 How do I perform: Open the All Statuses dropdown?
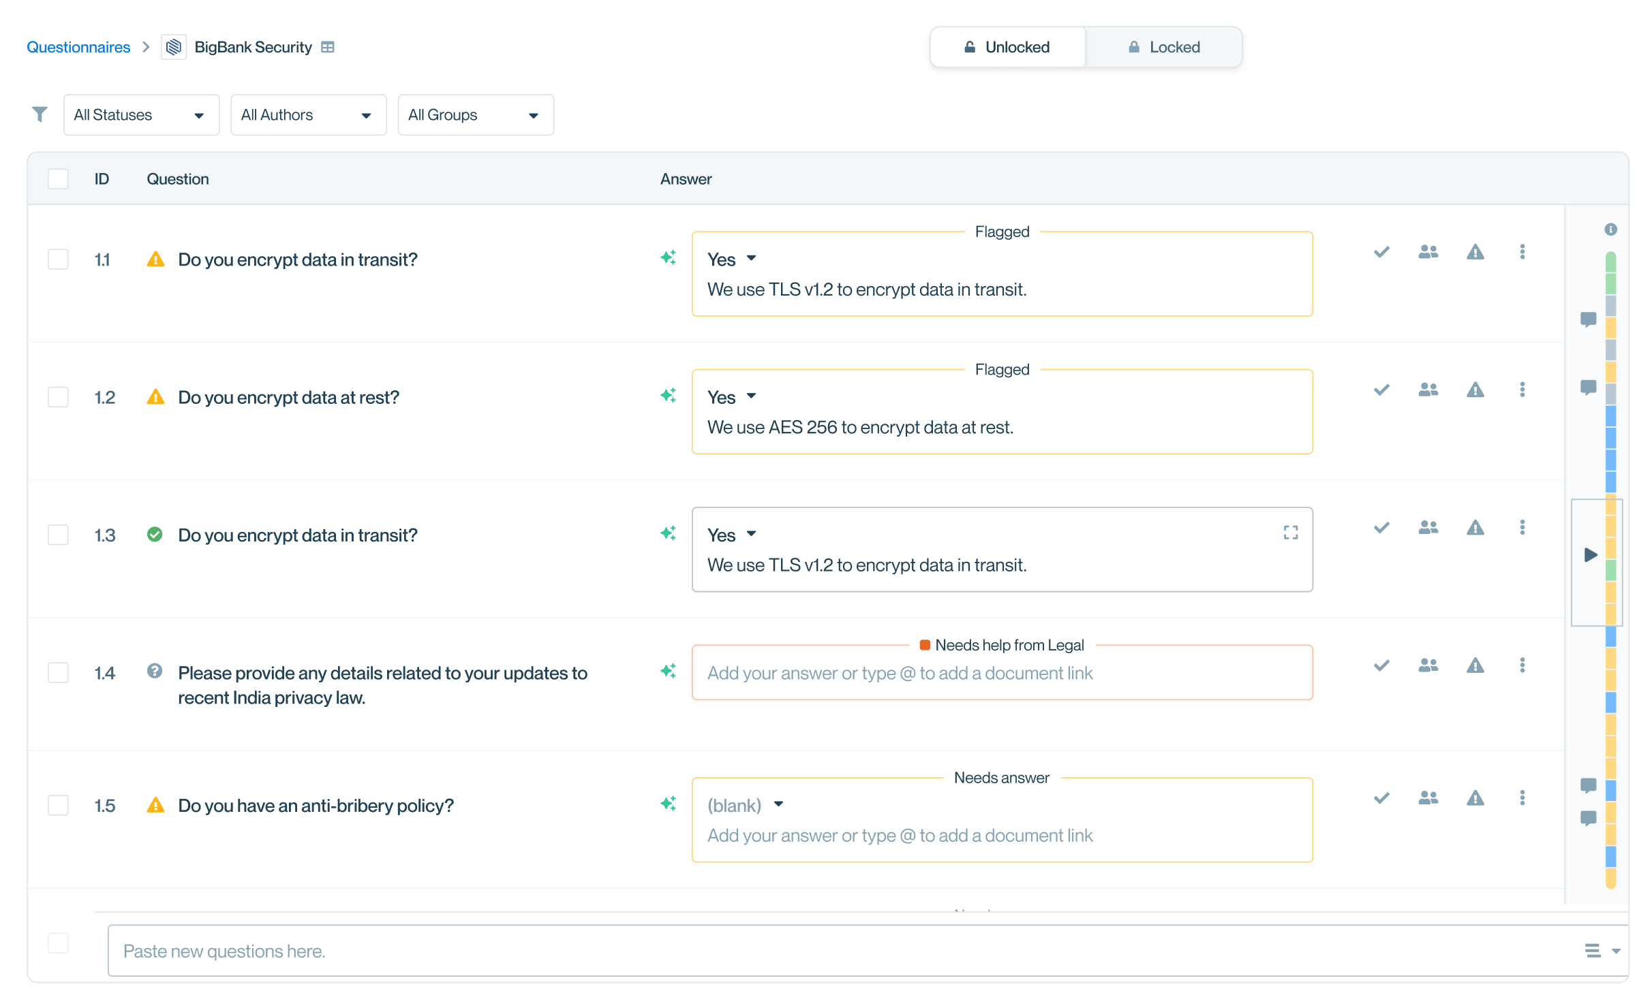[x=141, y=115]
